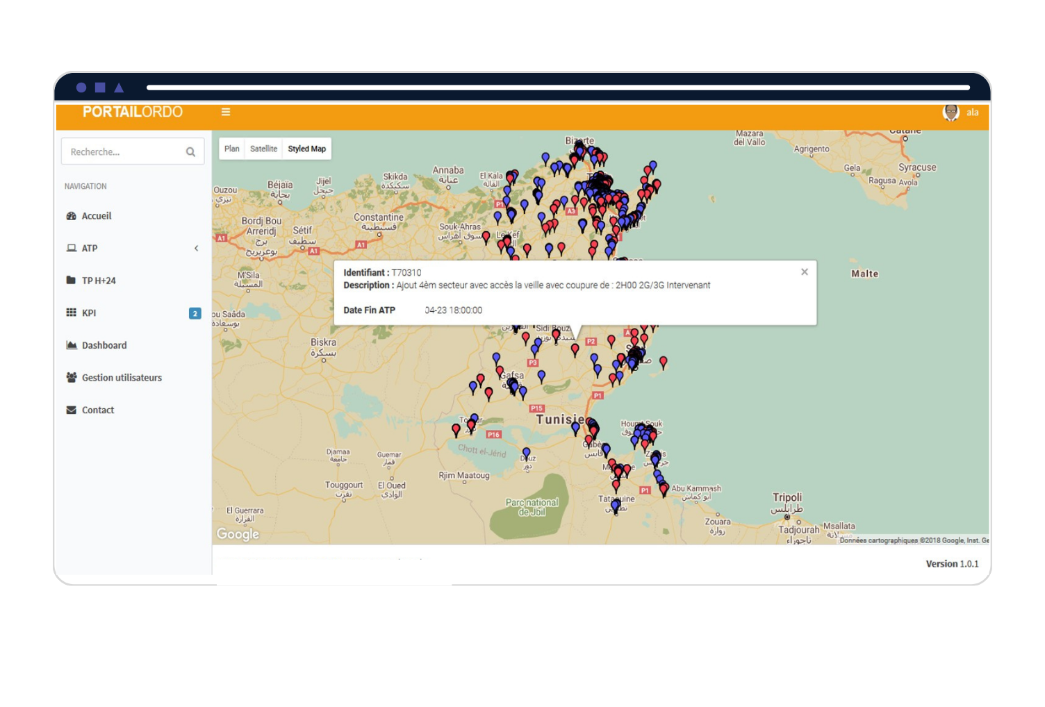Click the blue marker at Tataouine

point(614,506)
